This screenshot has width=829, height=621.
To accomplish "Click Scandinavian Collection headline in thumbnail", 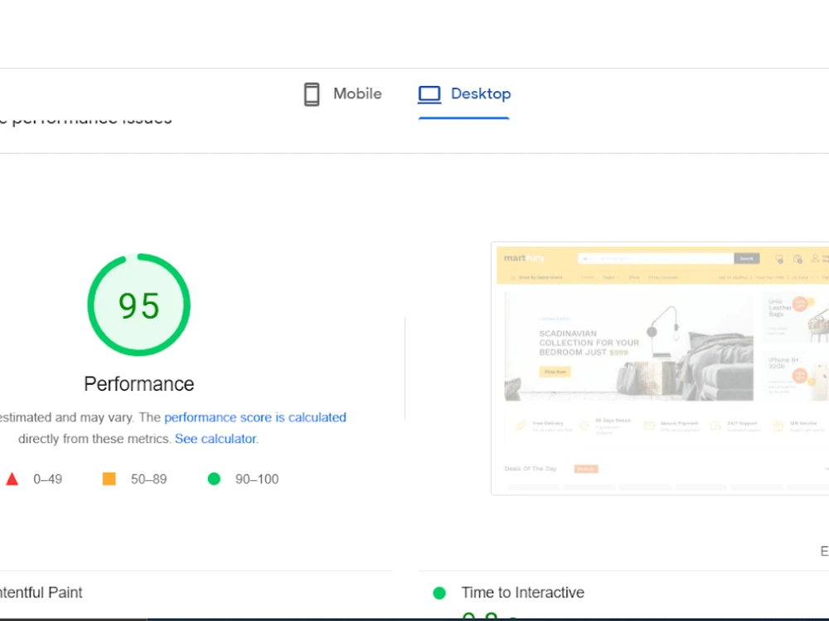I will (589, 344).
